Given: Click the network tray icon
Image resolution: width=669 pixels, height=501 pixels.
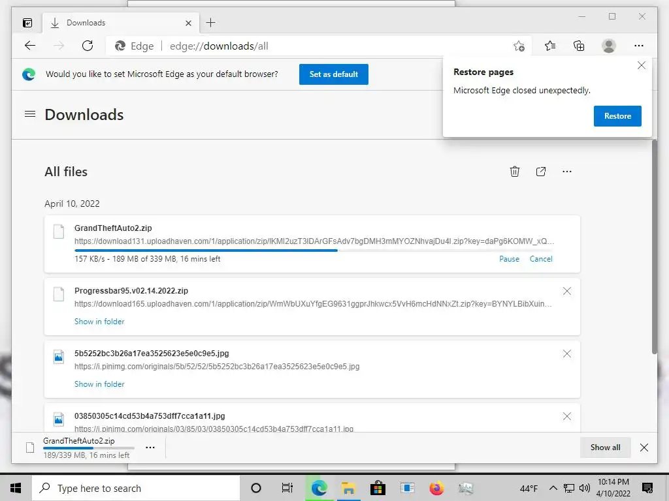Looking at the screenshot, I should [x=569, y=488].
